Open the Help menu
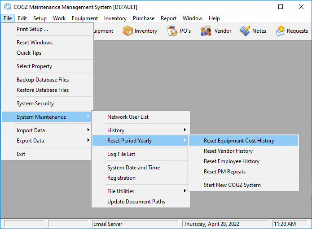The width and height of the screenshot is (312, 229). point(214,18)
